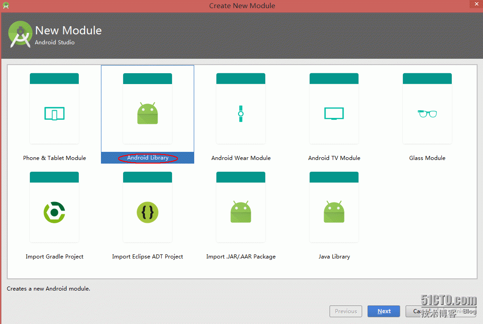Click the Java Library label
Image resolution: width=483 pixels, height=324 pixels.
(x=334, y=257)
